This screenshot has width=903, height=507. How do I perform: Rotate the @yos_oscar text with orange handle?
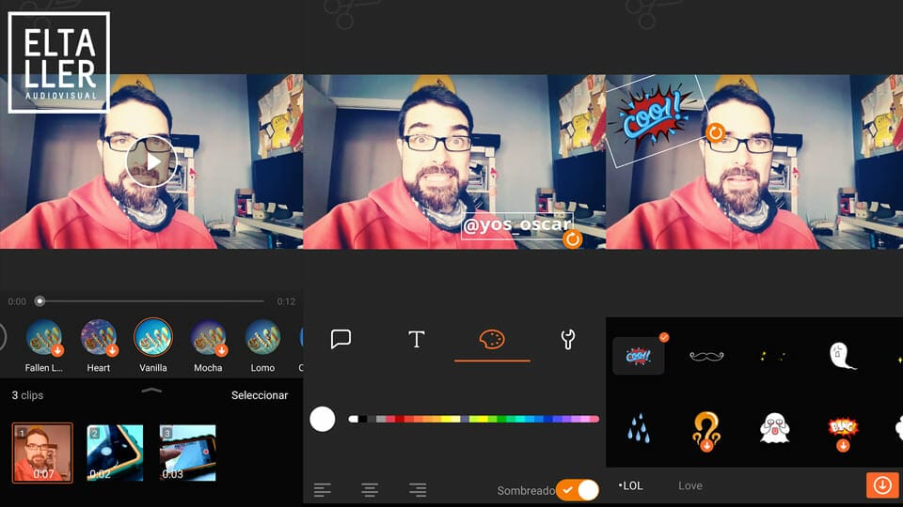click(573, 239)
